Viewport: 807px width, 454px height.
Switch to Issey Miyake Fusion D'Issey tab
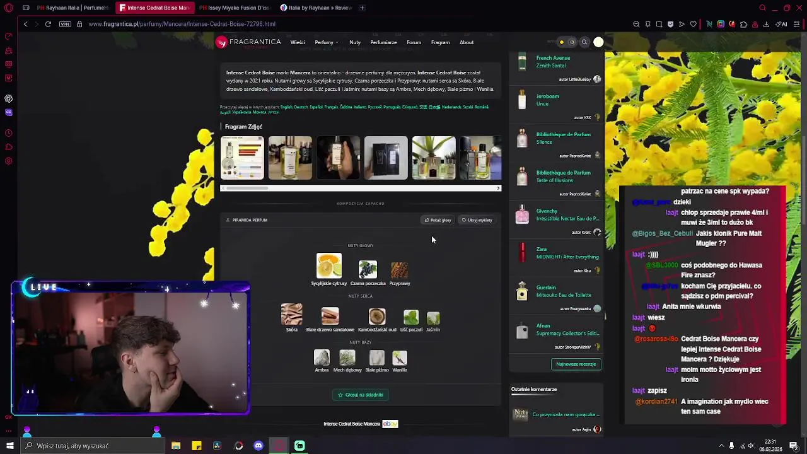[235, 8]
